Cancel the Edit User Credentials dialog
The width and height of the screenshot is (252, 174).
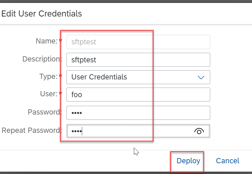(228, 161)
